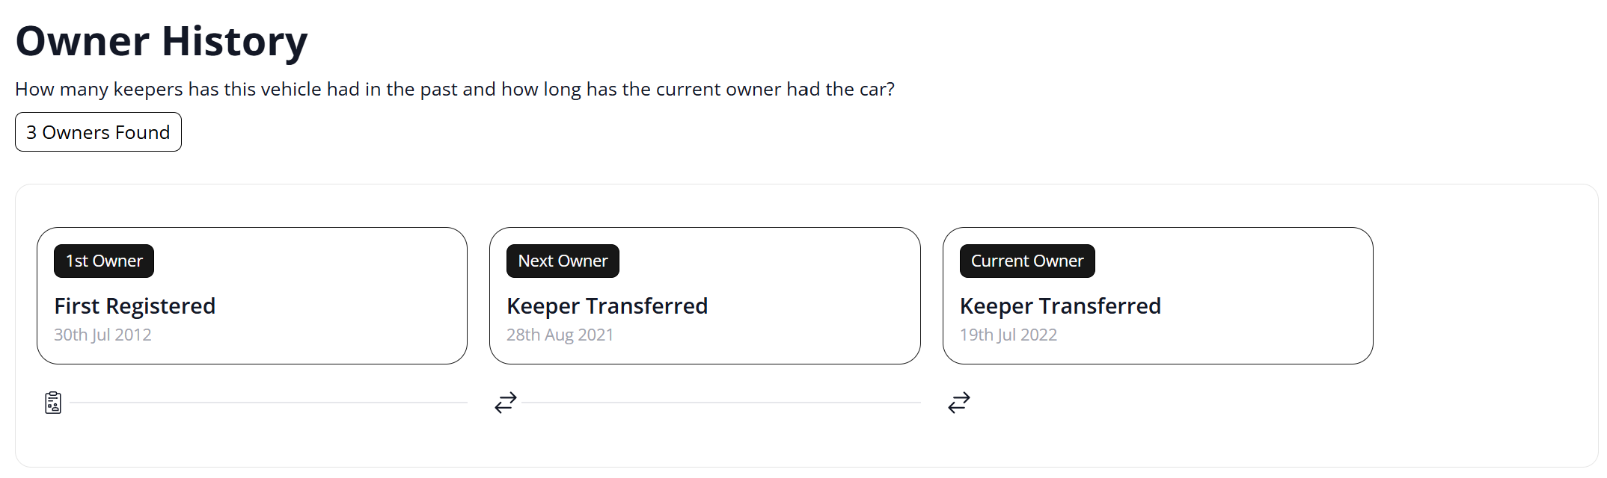
Task: Click the transfer arrows icon for Next Owner
Action: (x=506, y=403)
